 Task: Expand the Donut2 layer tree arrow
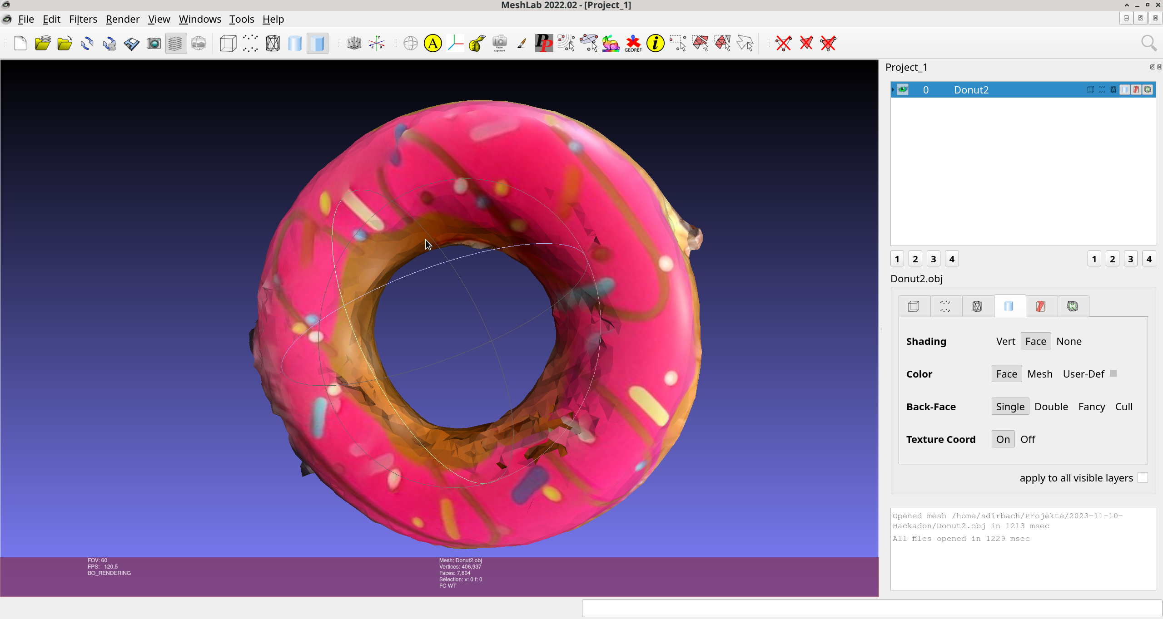coord(893,89)
